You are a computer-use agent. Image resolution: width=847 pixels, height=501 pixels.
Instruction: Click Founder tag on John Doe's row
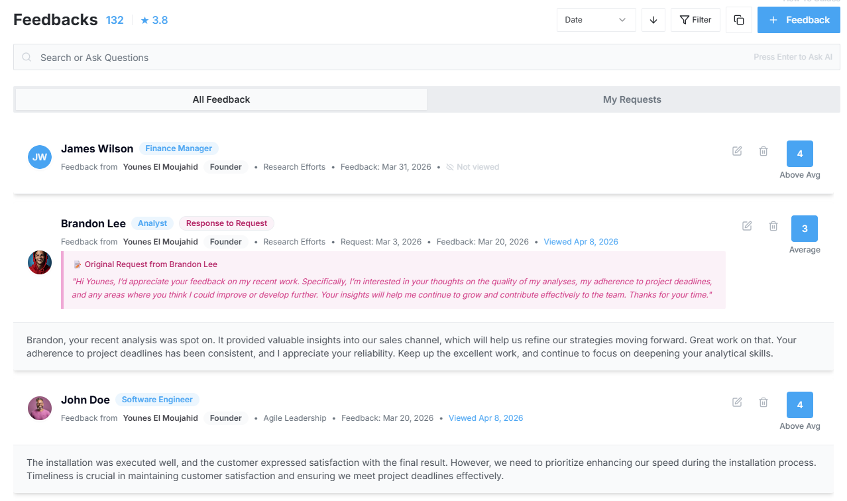click(x=226, y=418)
